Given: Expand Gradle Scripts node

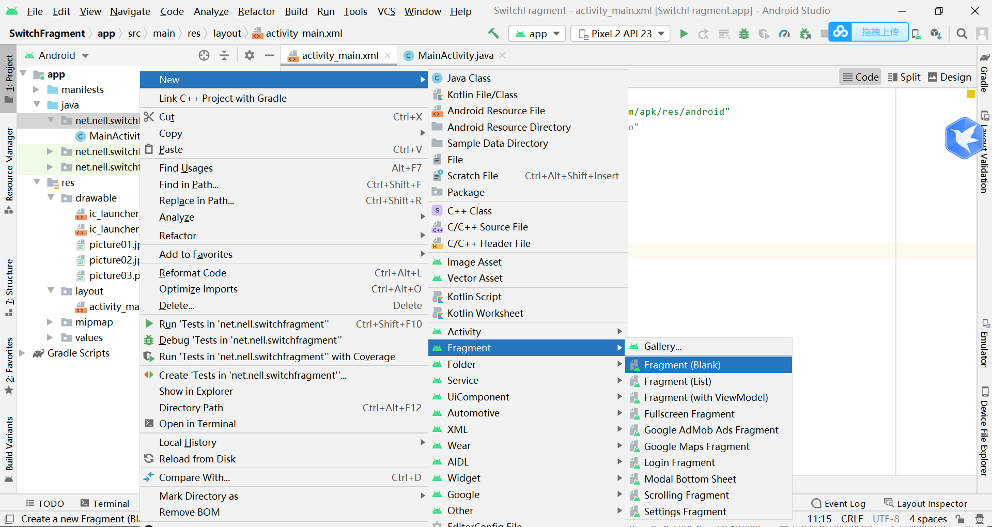Looking at the screenshot, I should pos(22,353).
